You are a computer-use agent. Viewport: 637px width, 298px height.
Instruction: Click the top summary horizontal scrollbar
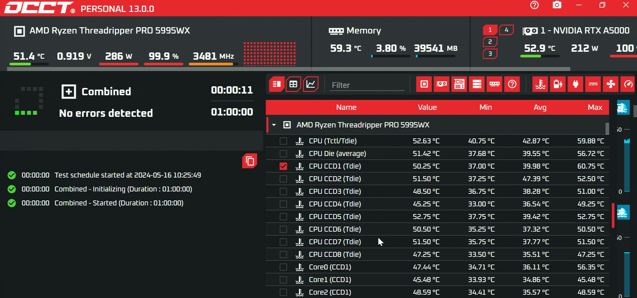[x=289, y=69]
